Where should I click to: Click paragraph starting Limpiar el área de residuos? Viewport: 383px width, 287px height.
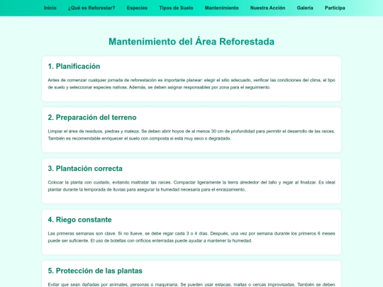coord(191,135)
